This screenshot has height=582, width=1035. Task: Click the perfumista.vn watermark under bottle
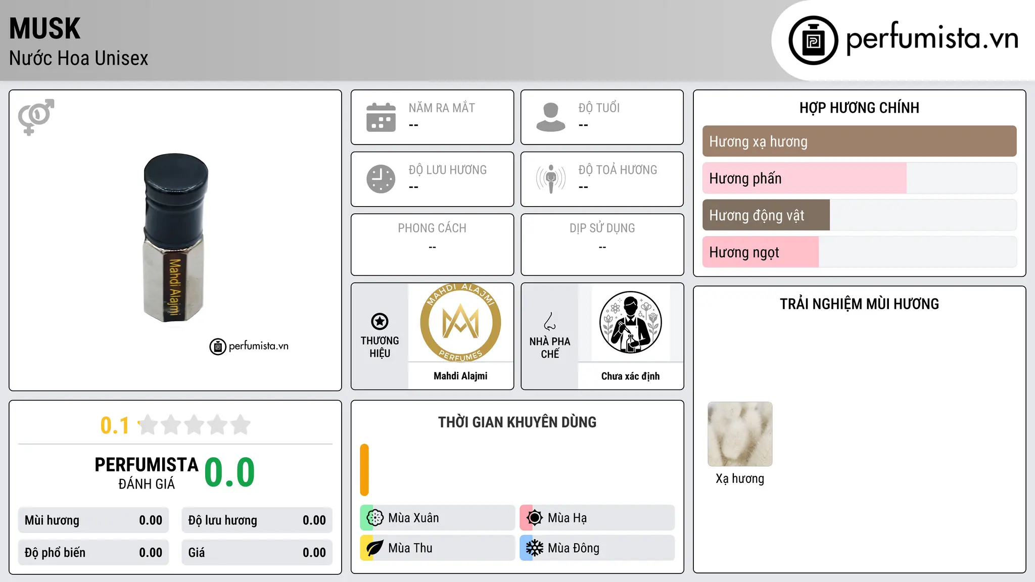pos(249,347)
